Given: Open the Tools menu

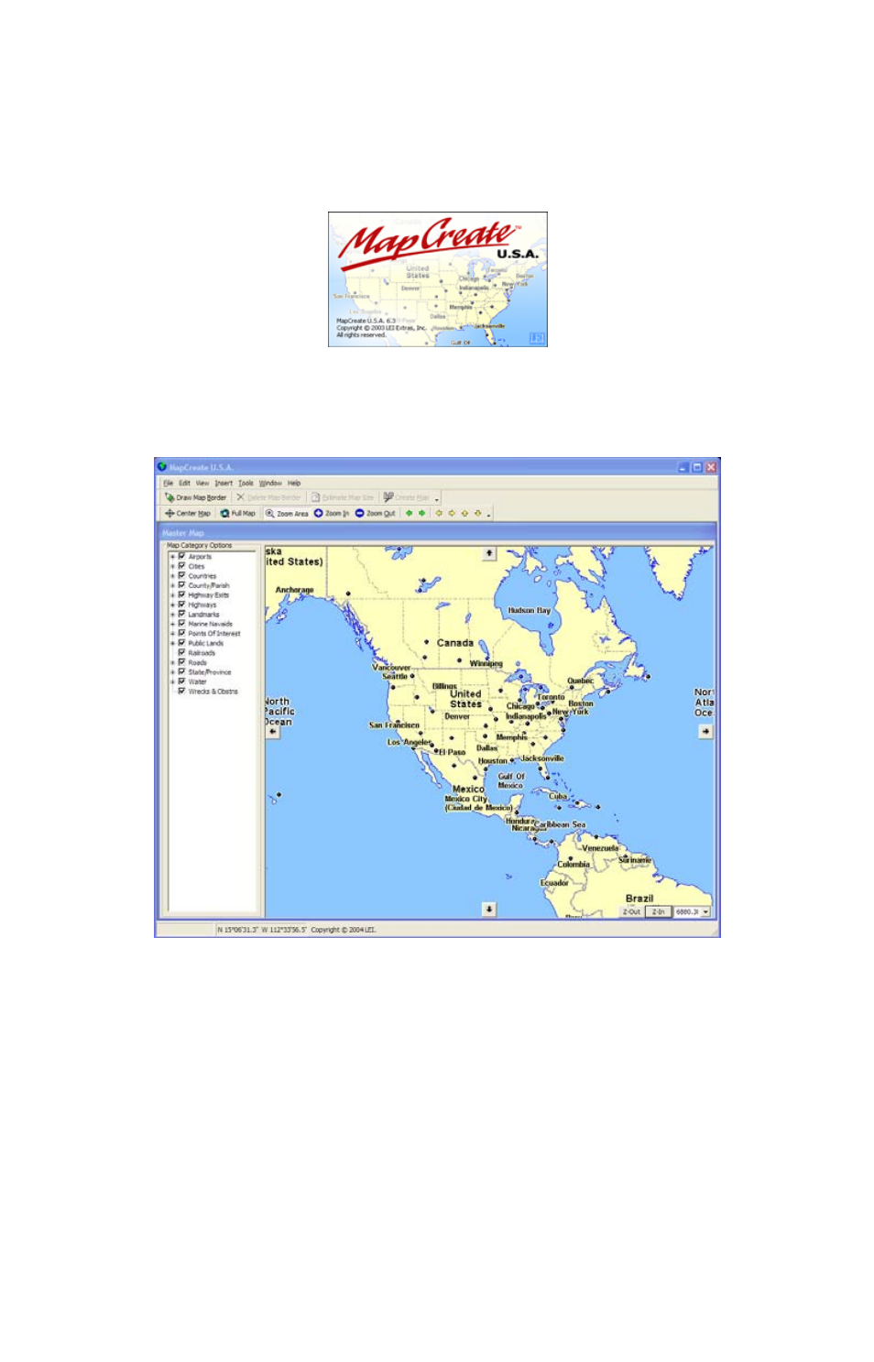Looking at the screenshot, I should (x=246, y=483).
